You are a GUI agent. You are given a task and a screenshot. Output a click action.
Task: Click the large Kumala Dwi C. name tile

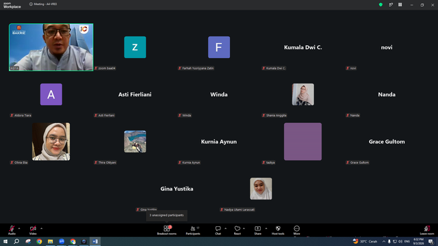(x=302, y=47)
